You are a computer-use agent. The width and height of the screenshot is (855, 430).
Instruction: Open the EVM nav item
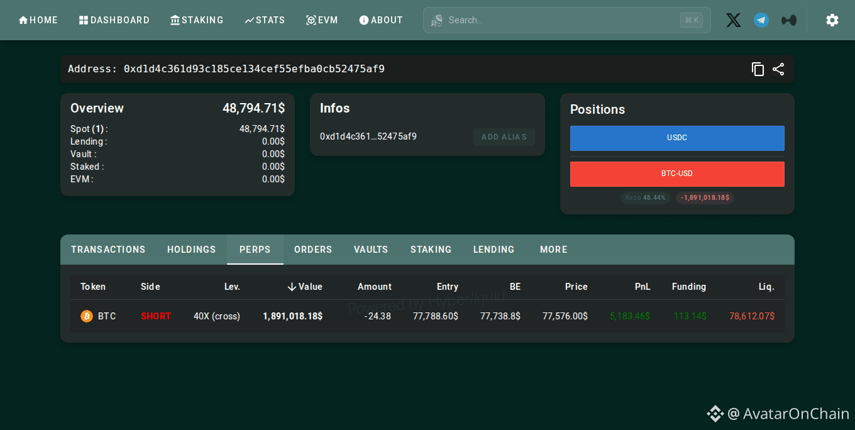322,20
